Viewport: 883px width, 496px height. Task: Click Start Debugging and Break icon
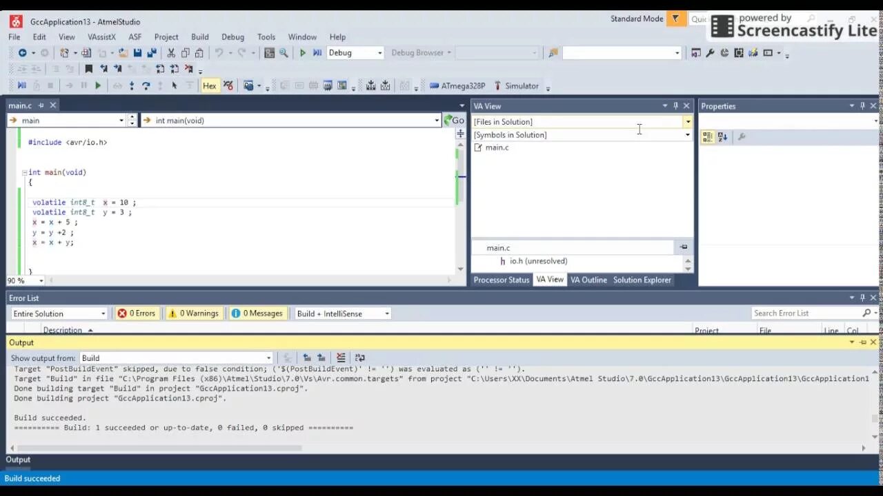tap(317, 53)
